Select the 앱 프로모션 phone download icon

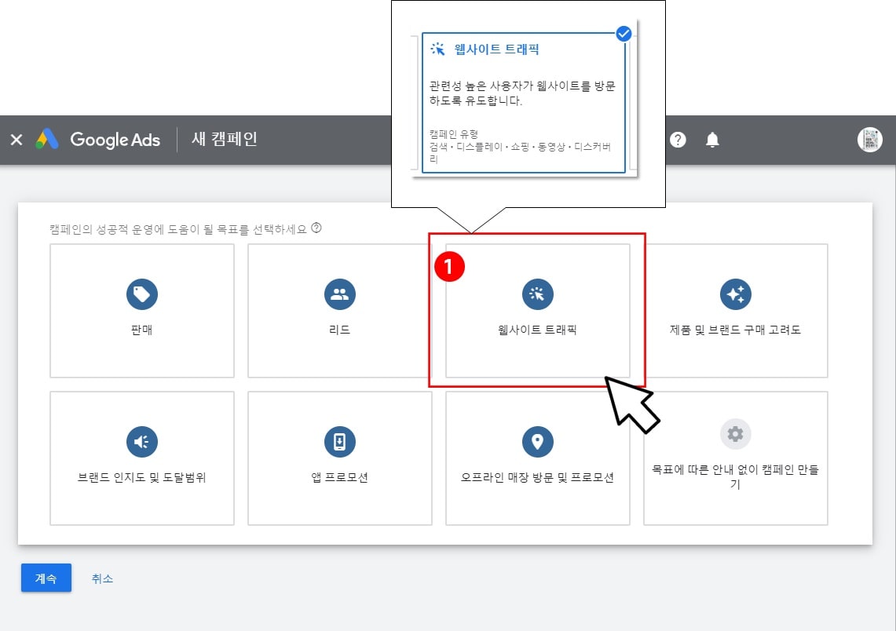pyautogui.click(x=340, y=441)
